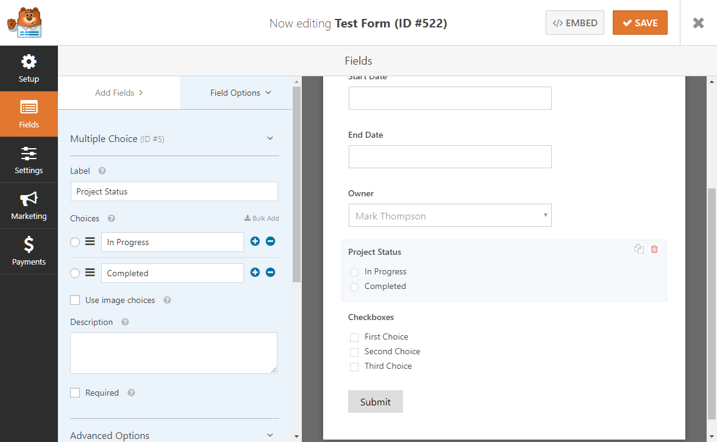Mark the field as Required
This screenshot has width=717, height=442.
click(x=75, y=393)
